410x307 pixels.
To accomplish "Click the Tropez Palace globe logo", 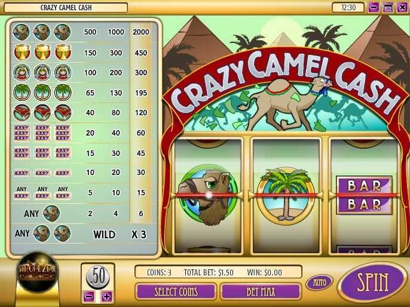I will point(38,272).
